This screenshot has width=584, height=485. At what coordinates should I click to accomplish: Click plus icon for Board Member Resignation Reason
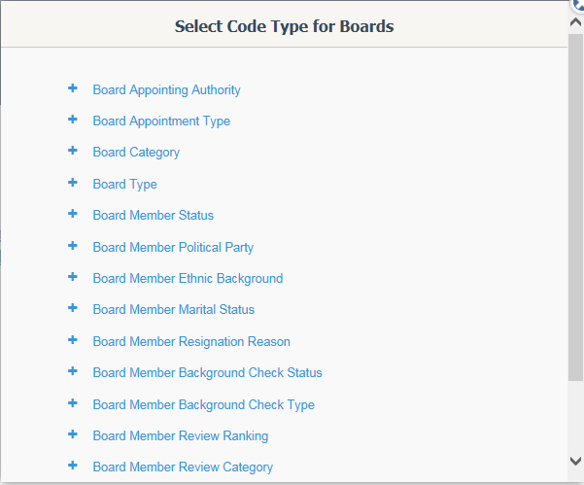point(73,340)
